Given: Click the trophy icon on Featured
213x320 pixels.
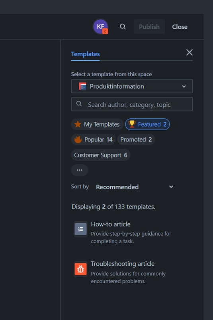Looking at the screenshot, I should (132, 124).
